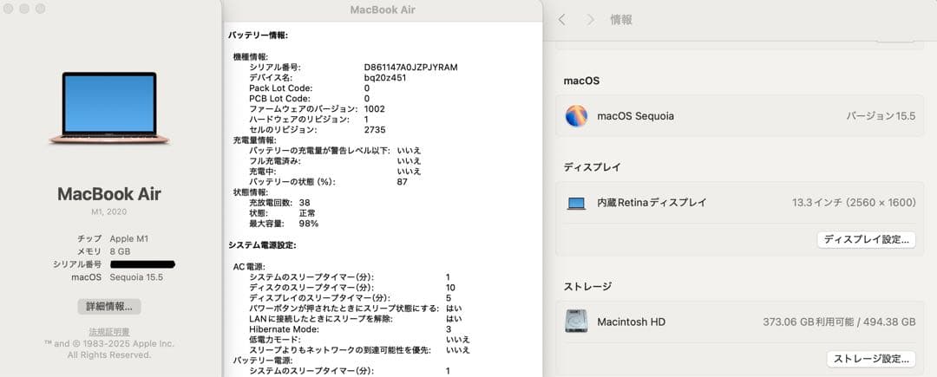Open the 法規証明書 link
This screenshot has height=377, width=937.
109,332
